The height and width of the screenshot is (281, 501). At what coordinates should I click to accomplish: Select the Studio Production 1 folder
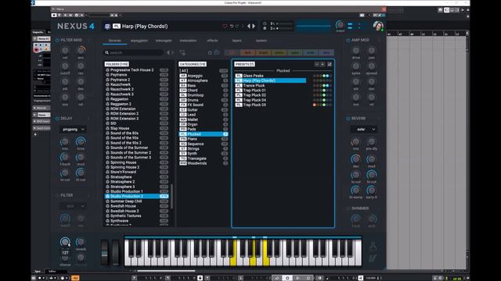pos(136,191)
